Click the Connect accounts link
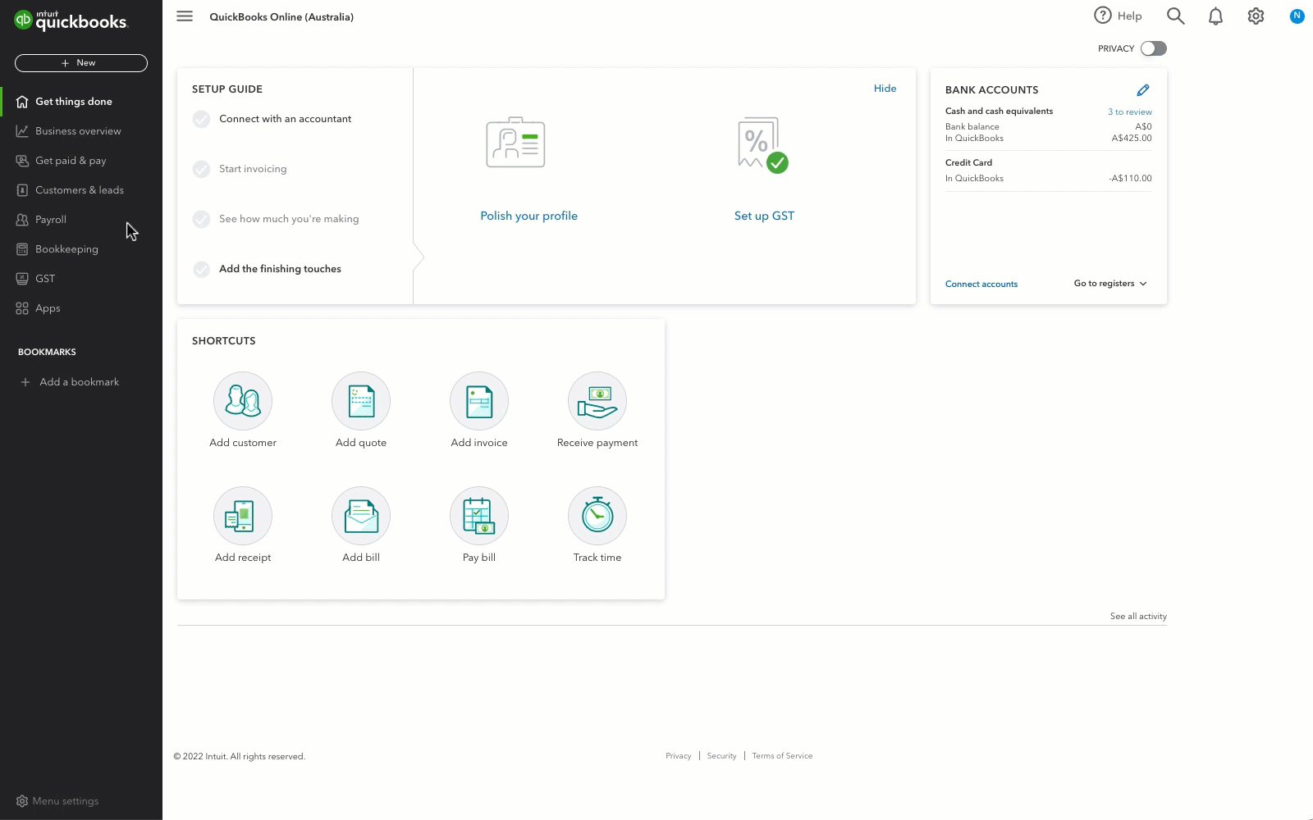 pos(981,284)
